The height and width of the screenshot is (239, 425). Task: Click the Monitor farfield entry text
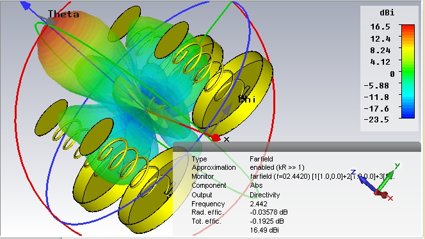[322, 177]
